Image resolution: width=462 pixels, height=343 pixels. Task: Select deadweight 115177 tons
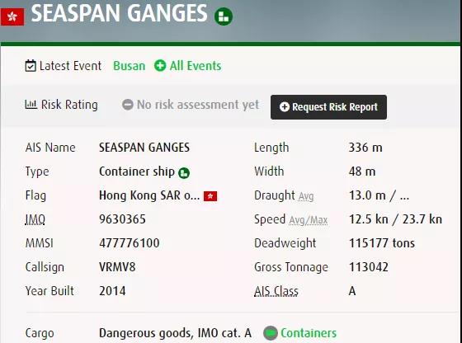click(x=382, y=243)
